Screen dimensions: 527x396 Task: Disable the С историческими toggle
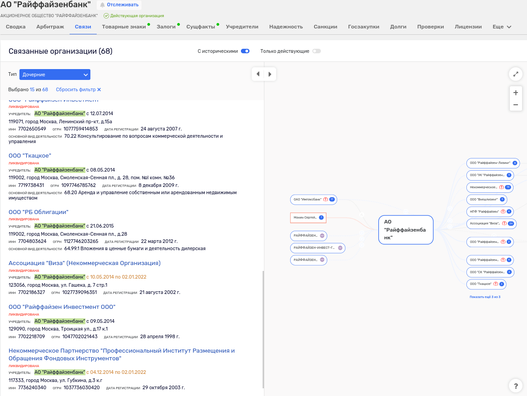245,51
